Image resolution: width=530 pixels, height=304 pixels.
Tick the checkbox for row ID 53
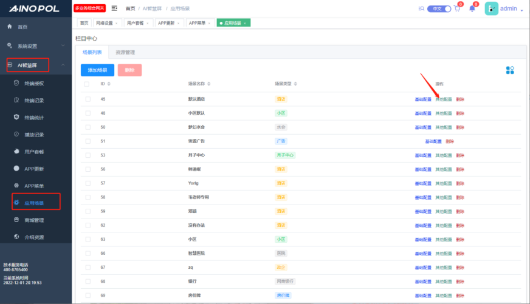88,155
